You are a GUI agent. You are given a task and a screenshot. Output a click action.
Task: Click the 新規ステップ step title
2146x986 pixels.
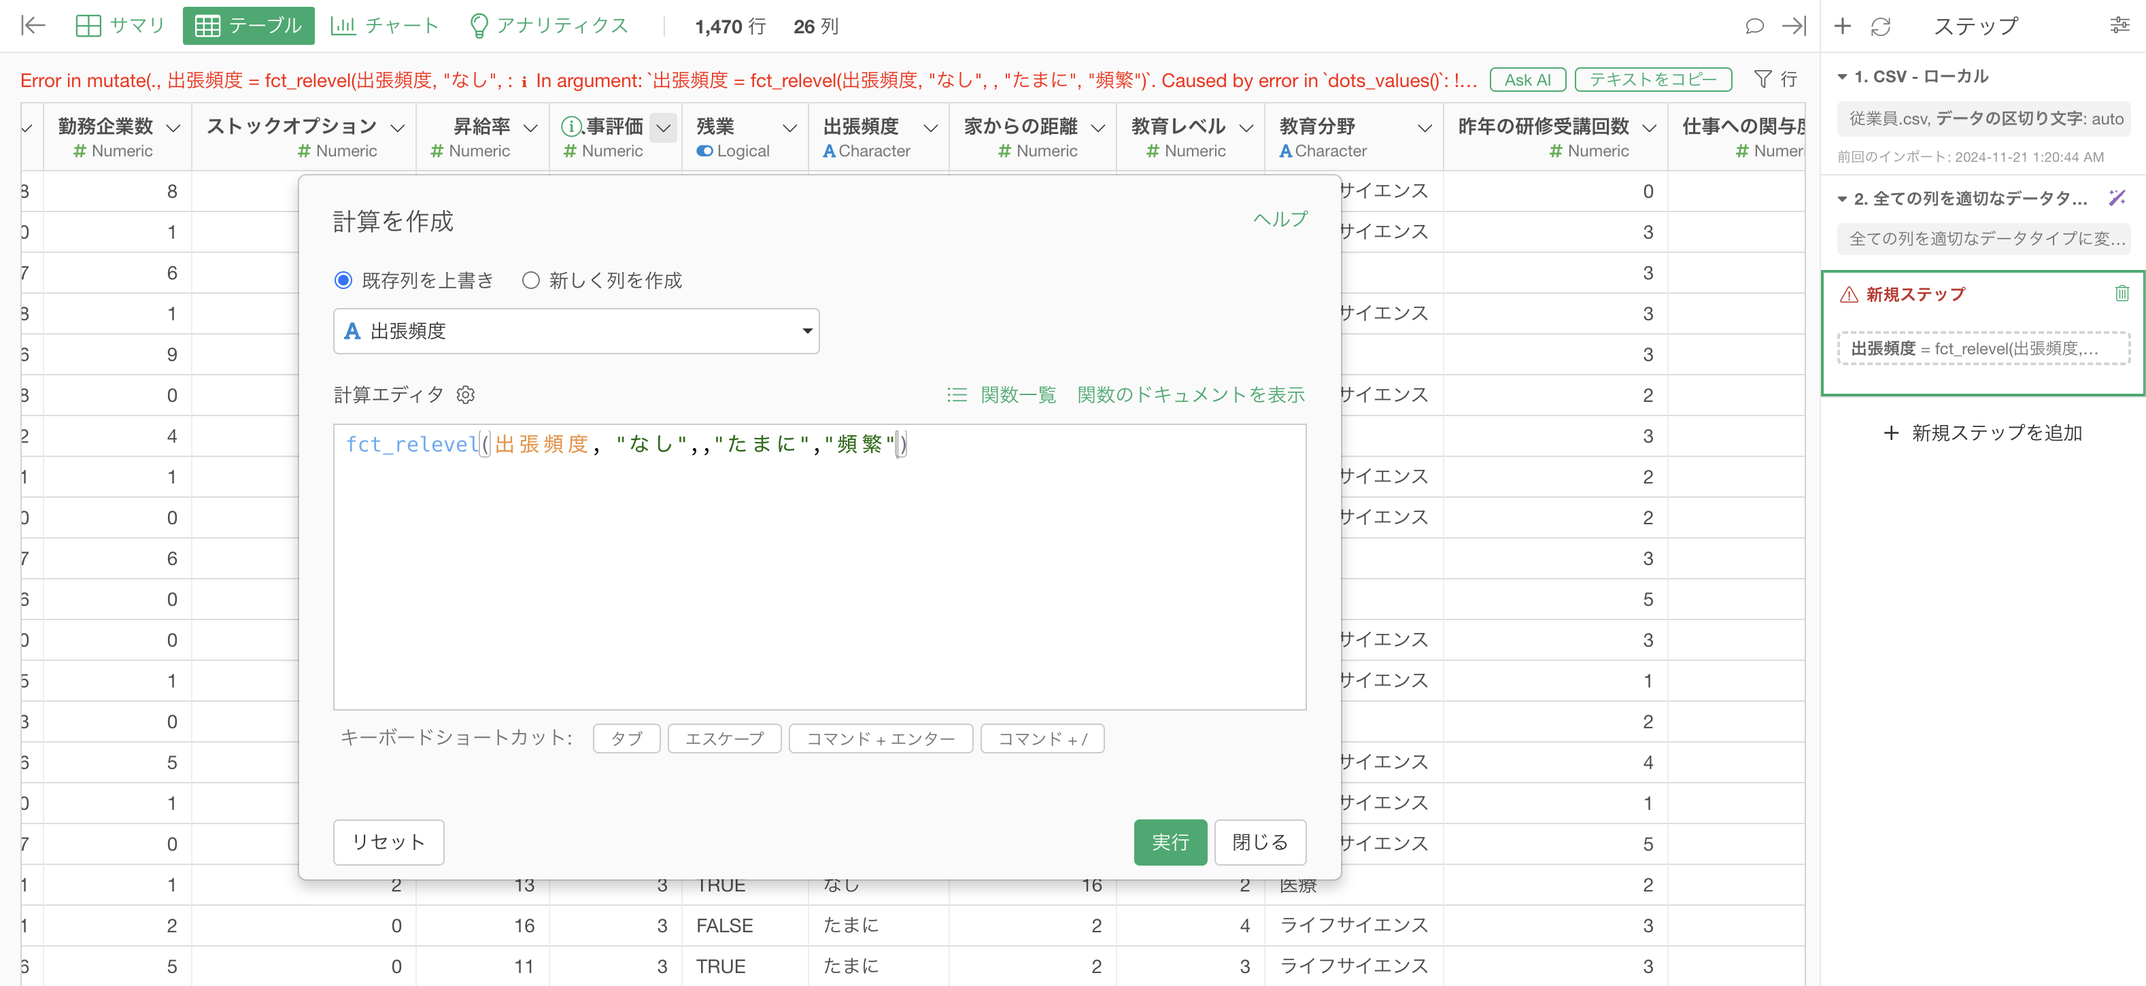1915,294
